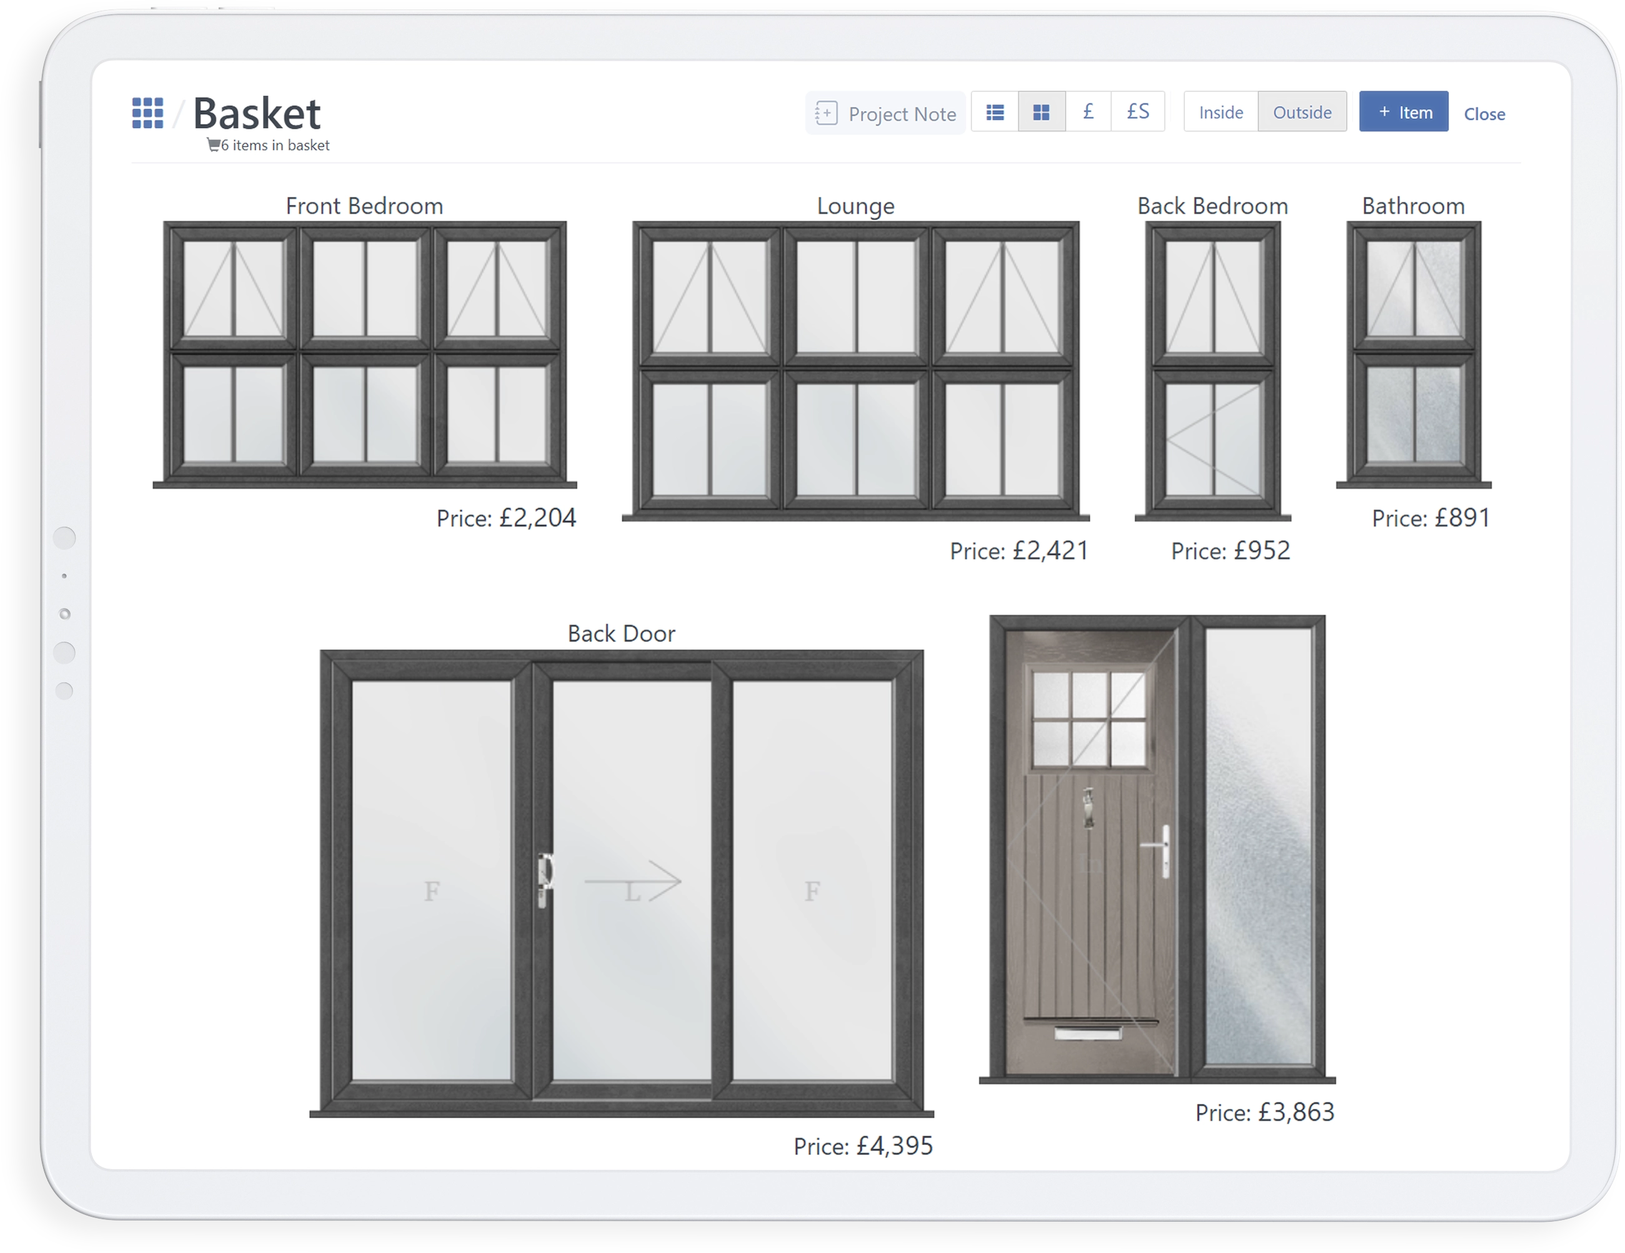The image size is (1625, 1253).
Task: Click the shopping cart icon
Action: [x=214, y=145]
